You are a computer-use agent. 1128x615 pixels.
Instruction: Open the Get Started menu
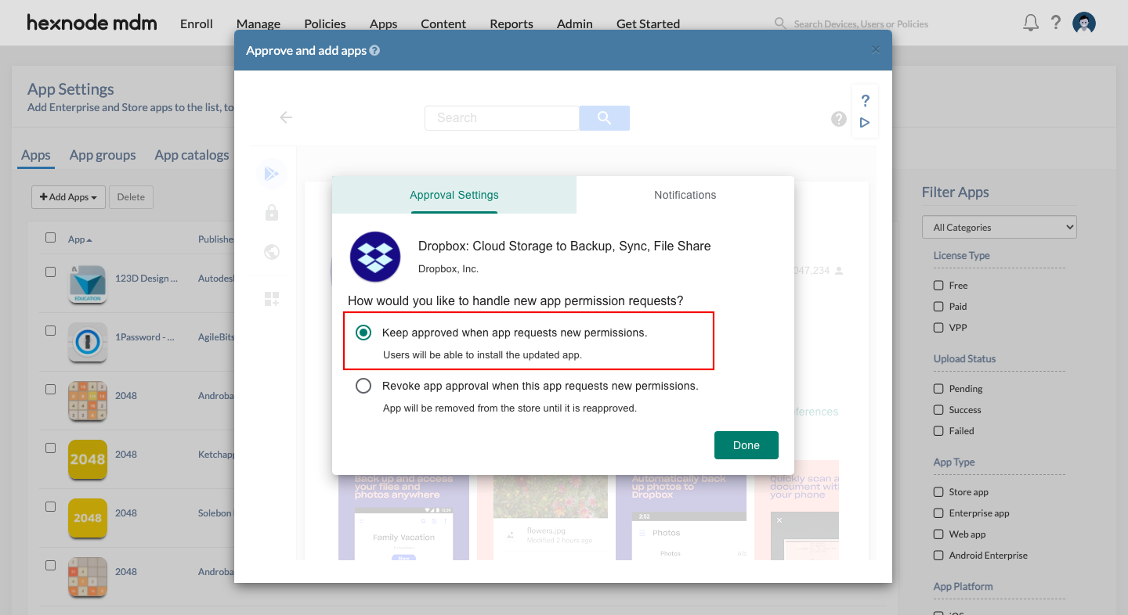click(x=649, y=23)
